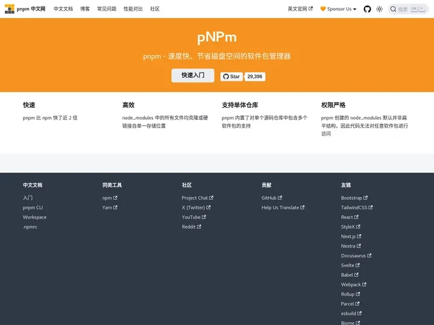Open the X (Twitter) footer link
The height and width of the screenshot is (325, 434).
[196, 208]
